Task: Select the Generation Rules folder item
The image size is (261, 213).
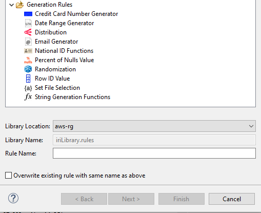Action: pyautogui.click(x=50, y=5)
